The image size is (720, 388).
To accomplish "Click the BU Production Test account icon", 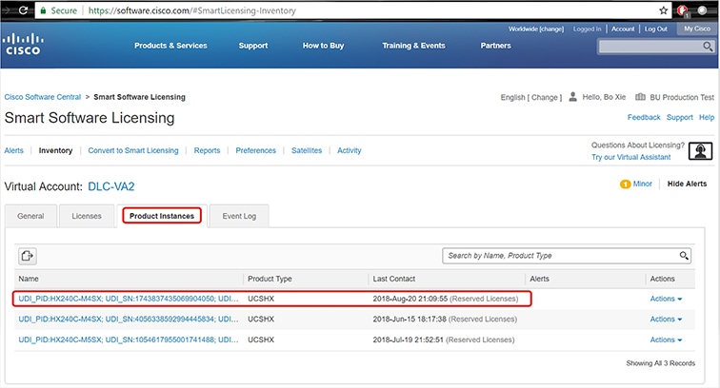I will coord(640,97).
